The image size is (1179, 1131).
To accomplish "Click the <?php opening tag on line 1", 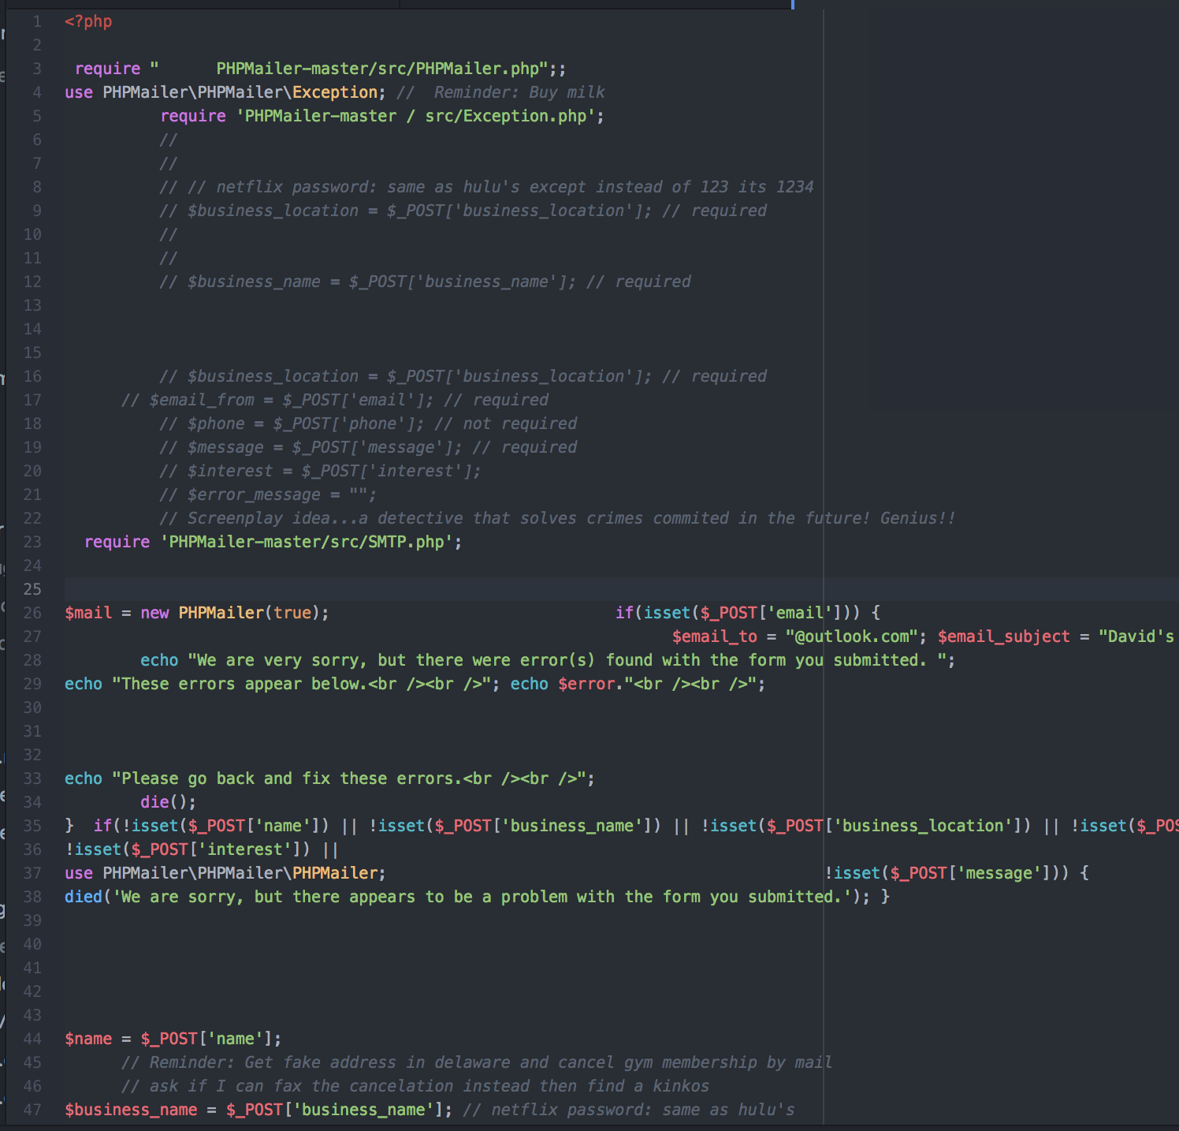I will [88, 21].
